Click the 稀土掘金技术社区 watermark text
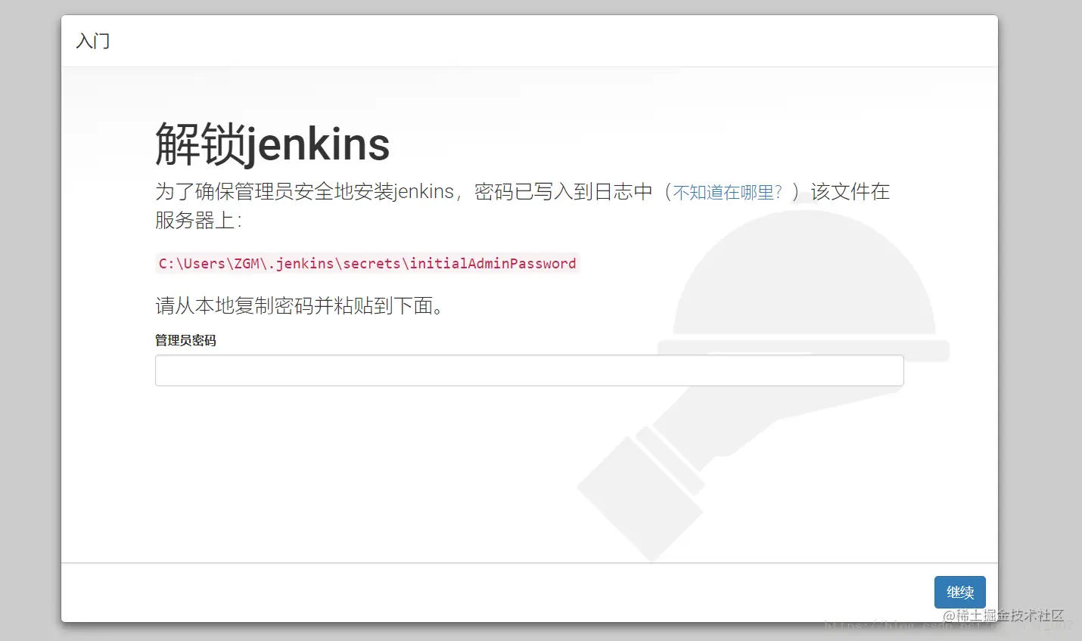1082x641 pixels. click(x=1003, y=615)
